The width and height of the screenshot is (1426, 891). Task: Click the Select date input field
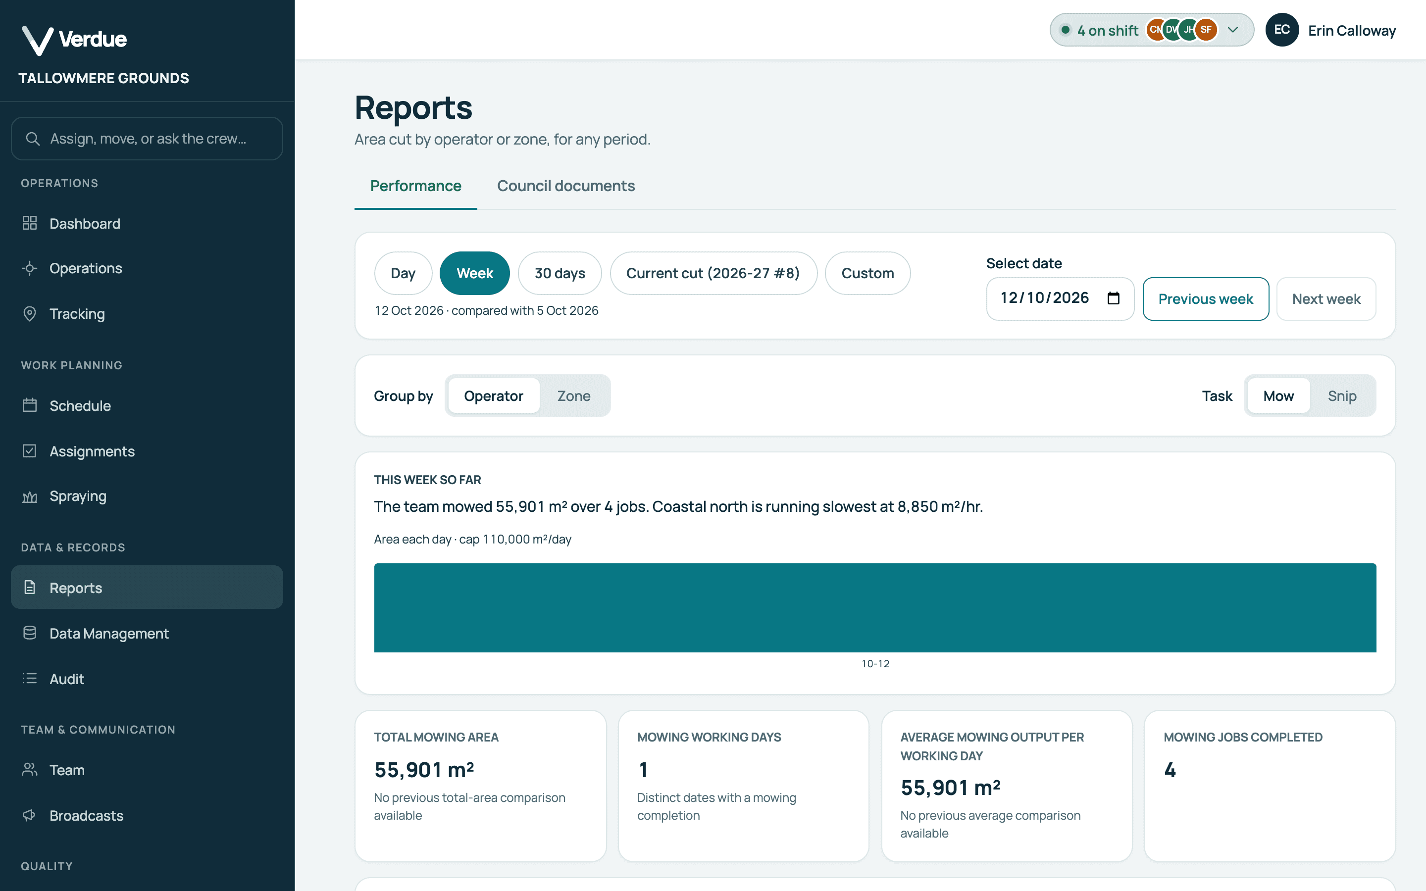pyautogui.click(x=1060, y=299)
